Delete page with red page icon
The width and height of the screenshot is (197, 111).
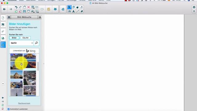(20, 11)
